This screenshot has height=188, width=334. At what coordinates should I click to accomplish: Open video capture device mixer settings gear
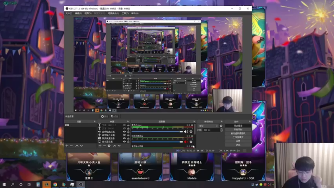click(191, 142)
